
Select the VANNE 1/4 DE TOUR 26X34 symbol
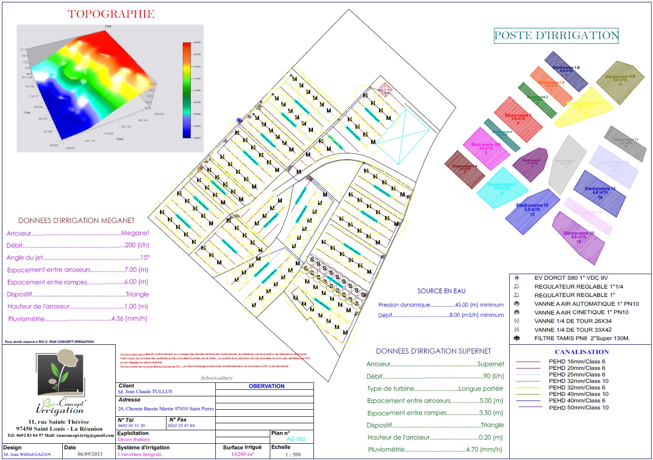517,321
